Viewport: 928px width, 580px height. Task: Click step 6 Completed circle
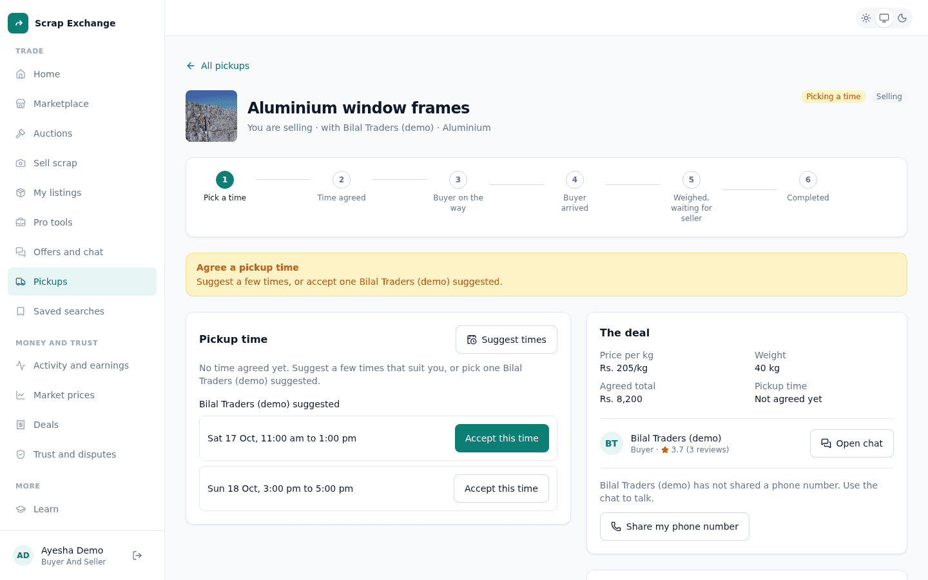[x=808, y=180]
